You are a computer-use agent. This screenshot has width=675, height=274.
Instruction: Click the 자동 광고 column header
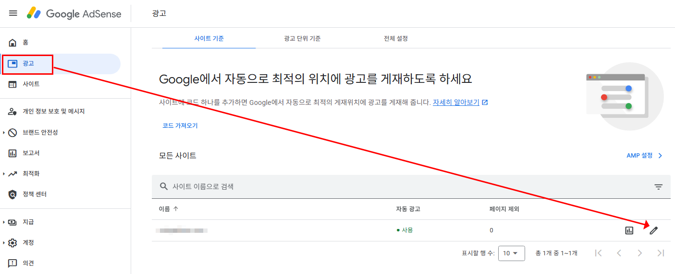[408, 209]
